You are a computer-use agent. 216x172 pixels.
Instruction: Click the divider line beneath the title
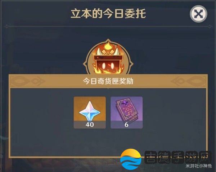point(108,26)
